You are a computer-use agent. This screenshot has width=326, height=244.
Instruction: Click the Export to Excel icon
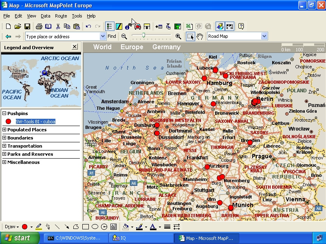pos(189,26)
